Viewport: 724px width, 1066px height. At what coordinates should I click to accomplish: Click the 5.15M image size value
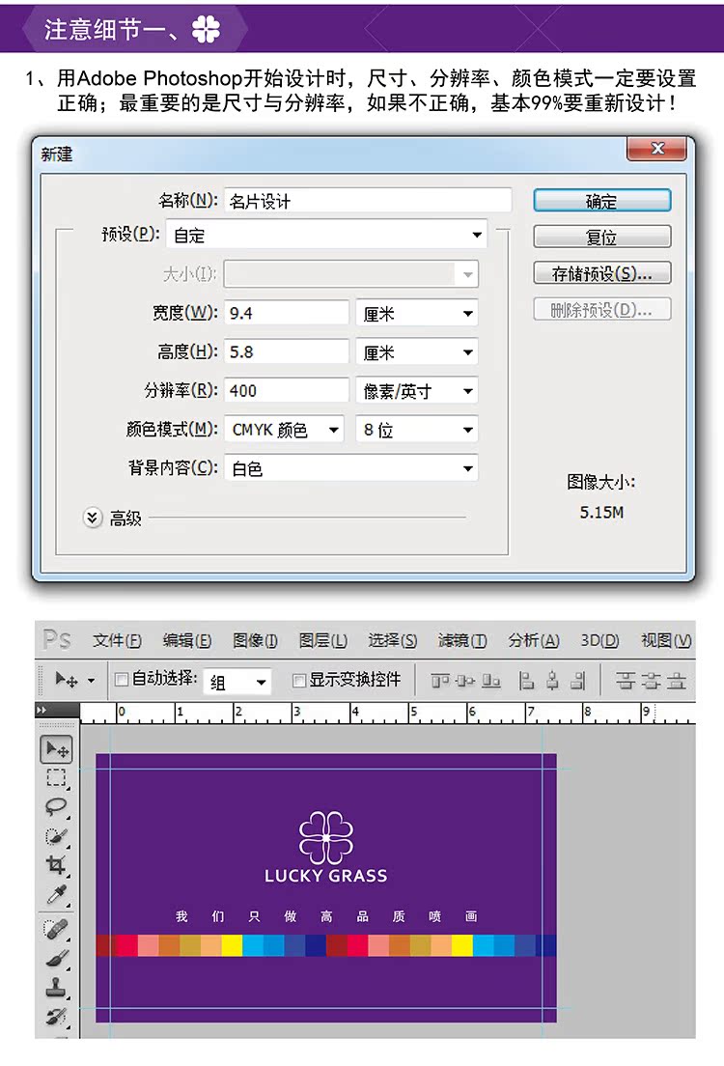[x=601, y=513]
